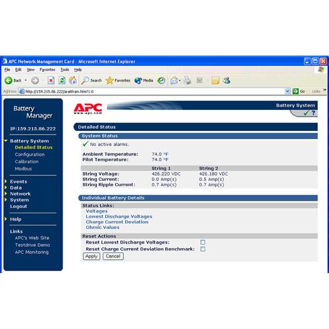Viewport: 329px width, 329px height.
Task: Click the yellow note toolbar icon
Action: coord(215,80)
